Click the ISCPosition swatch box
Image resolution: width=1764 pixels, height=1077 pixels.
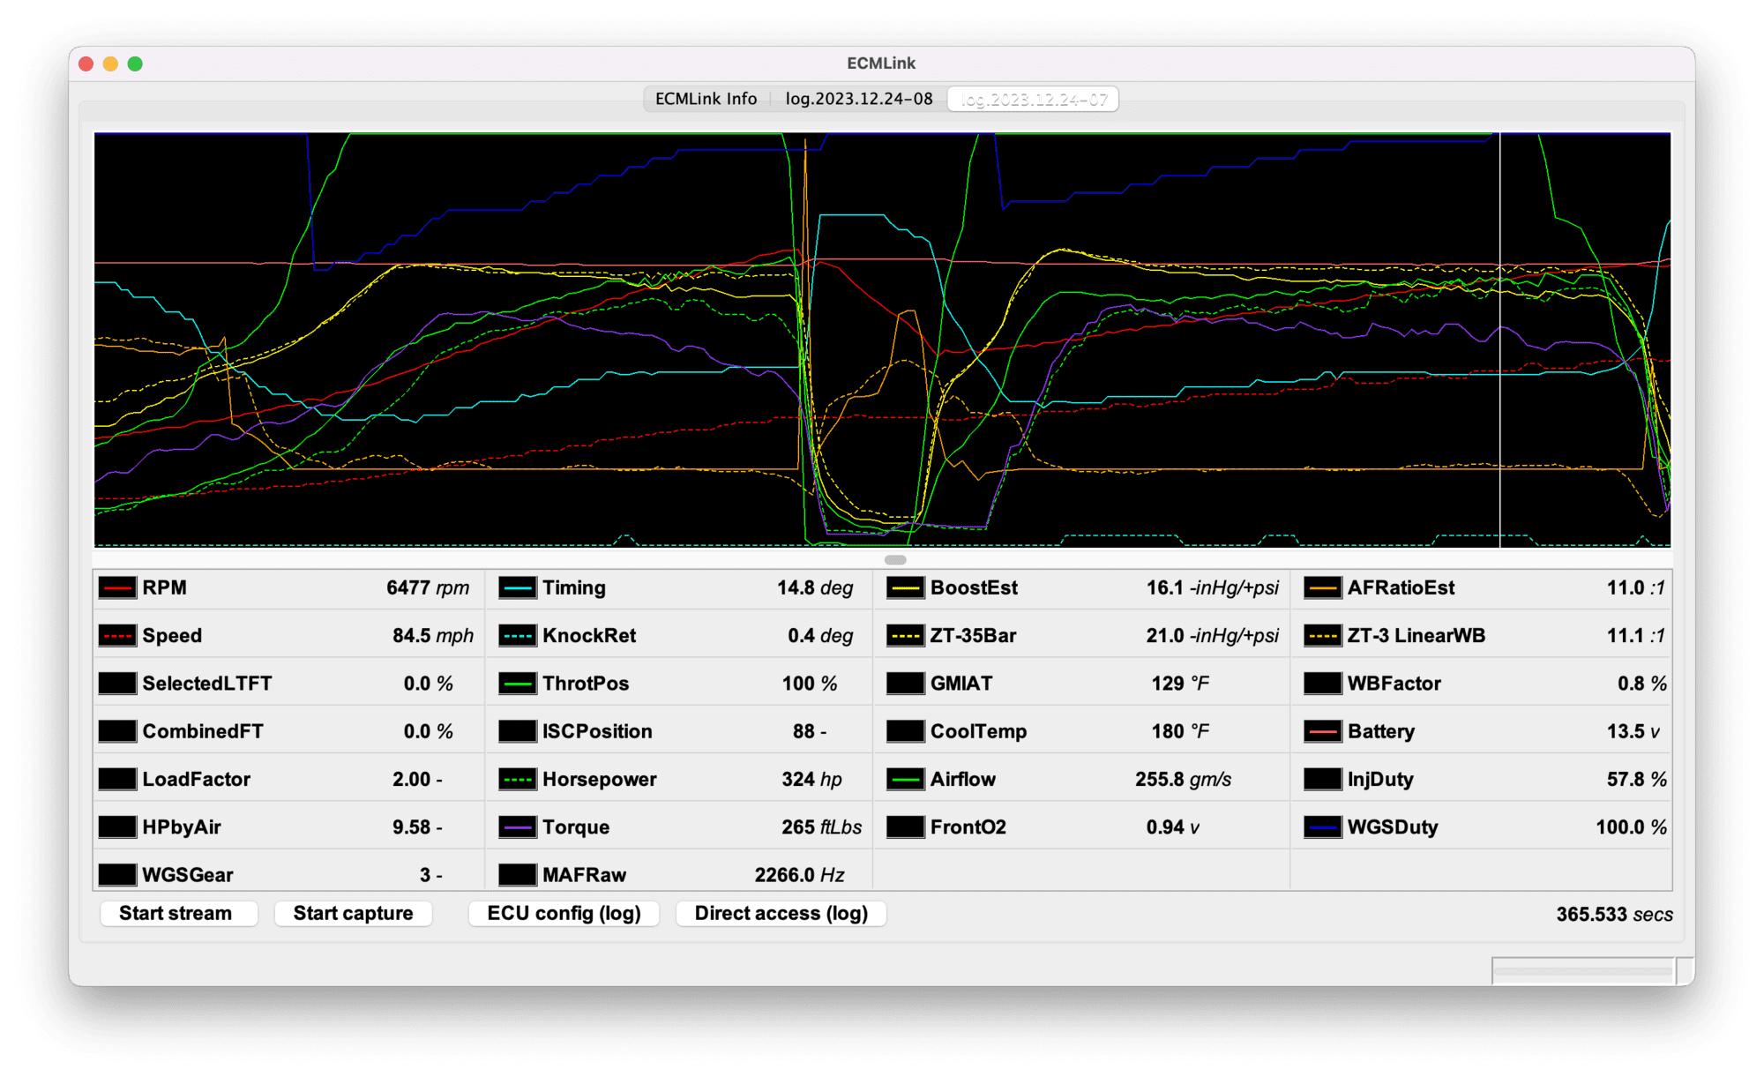518,731
